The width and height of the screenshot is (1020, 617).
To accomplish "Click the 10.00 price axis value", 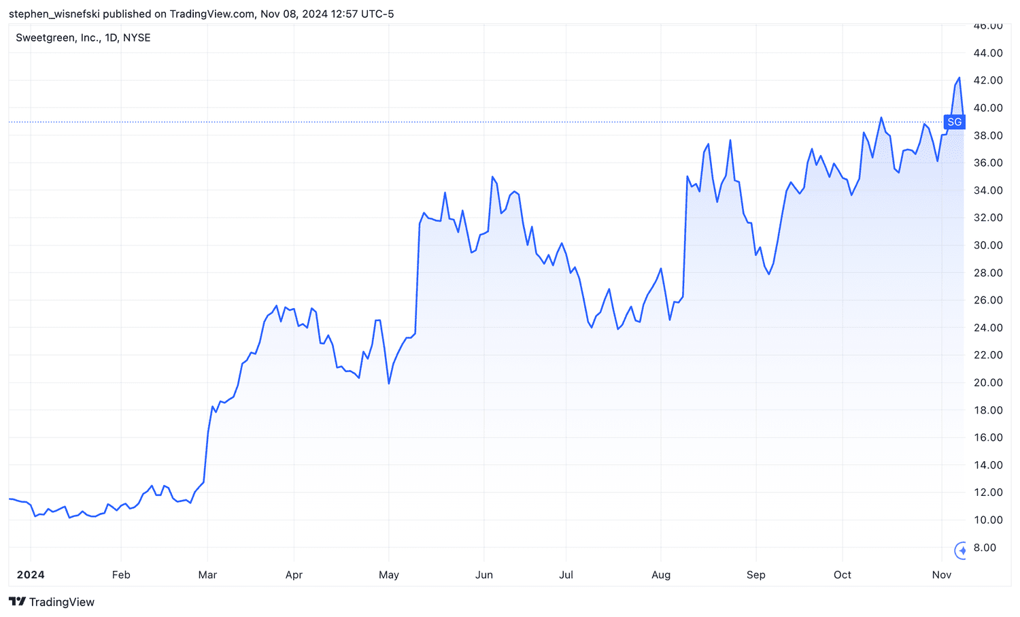I will click(988, 520).
